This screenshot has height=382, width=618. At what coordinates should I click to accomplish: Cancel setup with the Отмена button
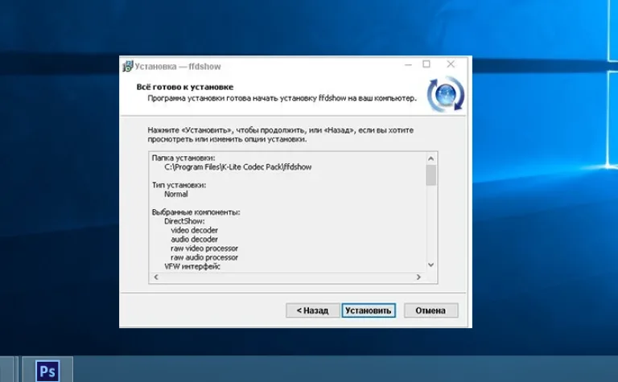pos(431,310)
